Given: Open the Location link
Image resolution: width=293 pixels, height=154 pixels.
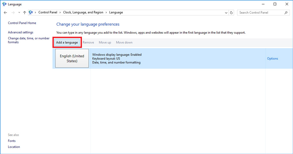Looking at the screenshot, I should 14,147.
